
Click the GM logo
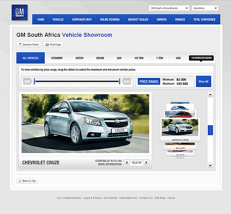[20, 12]
